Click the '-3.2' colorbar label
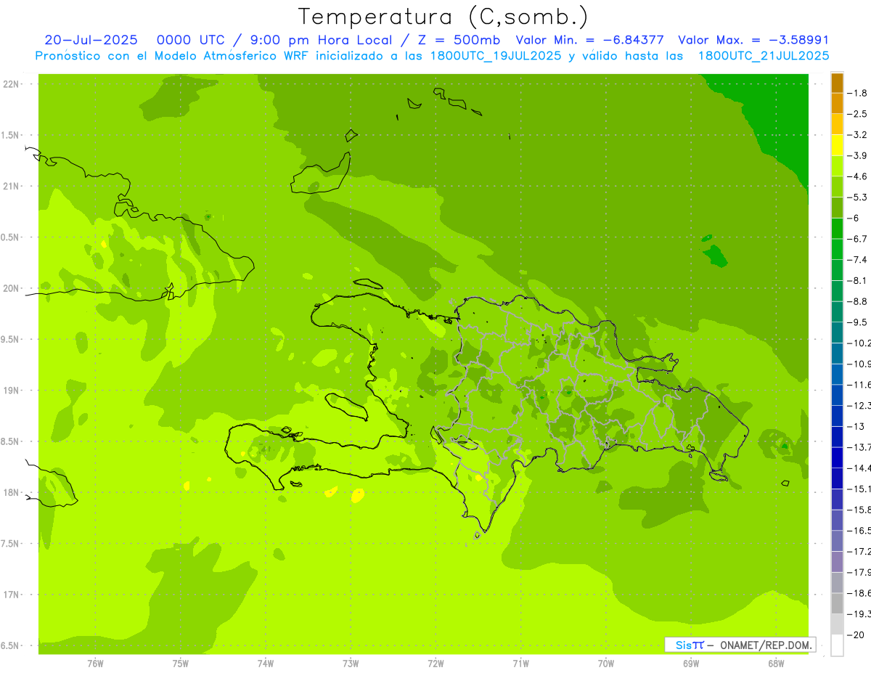 pos(857,135)
